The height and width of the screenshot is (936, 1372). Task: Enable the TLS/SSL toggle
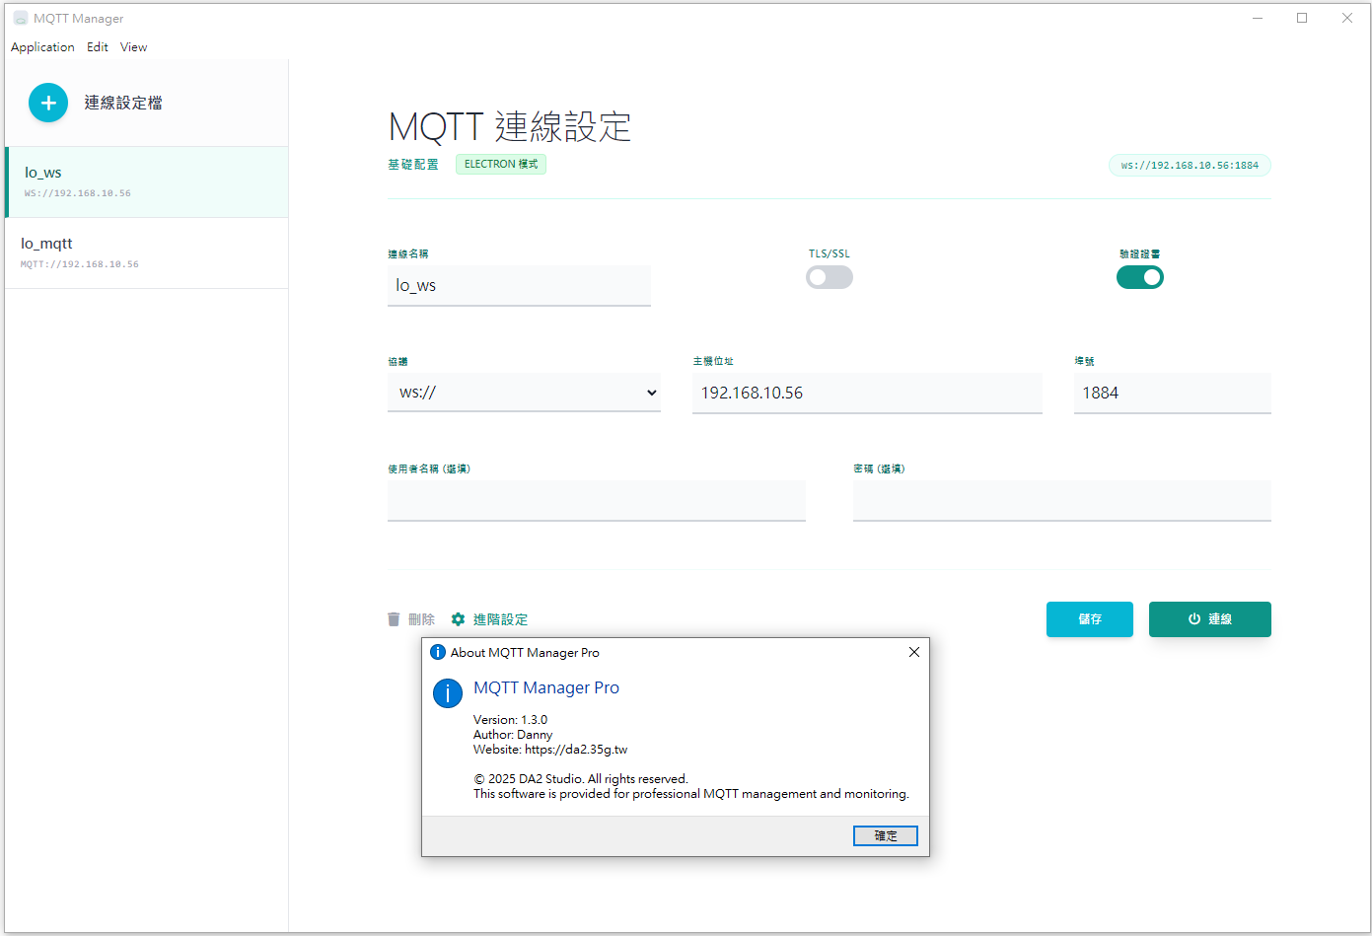[x=829, y=278]
